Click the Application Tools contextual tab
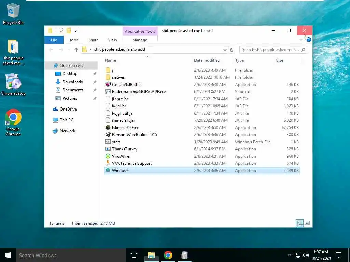This screenshot has width=350, height=262. coord(140,31)
